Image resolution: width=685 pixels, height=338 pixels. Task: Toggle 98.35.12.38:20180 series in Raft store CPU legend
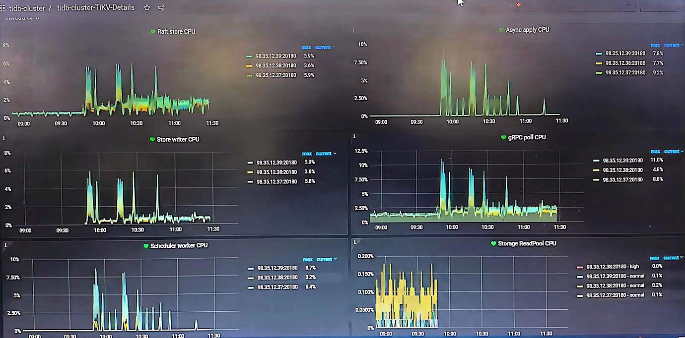(x=275, y=65)
